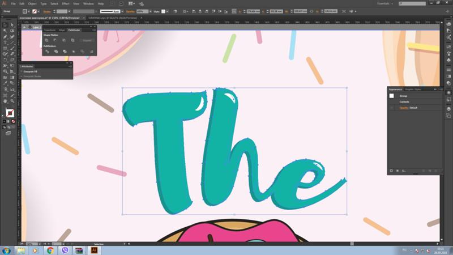The image size is (453, 255).
Task: Click the Expand button in Pathfinder
Action: pyautogui.click(x=87, y=40)
